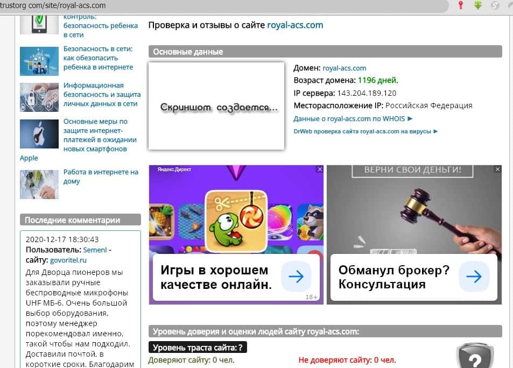Click comment timestamp 2020-12-17 18:30:43
This screenshot has height=368, width=513.
pos(62,239)
